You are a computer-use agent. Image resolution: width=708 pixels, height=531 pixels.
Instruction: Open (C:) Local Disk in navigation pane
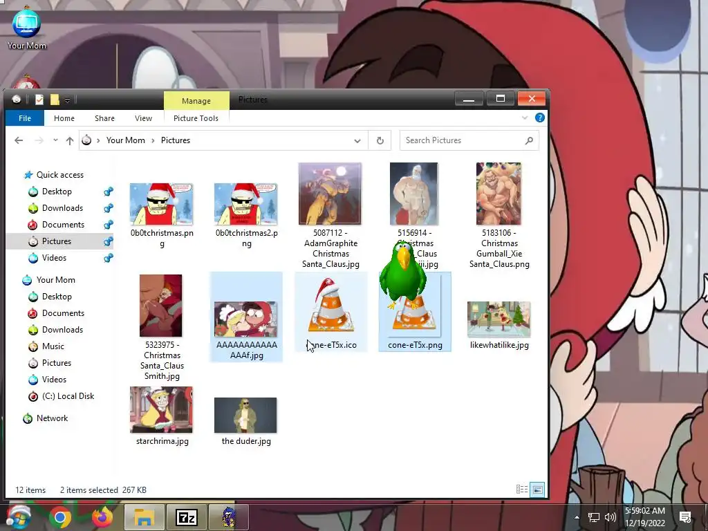(x=68, y=396)
